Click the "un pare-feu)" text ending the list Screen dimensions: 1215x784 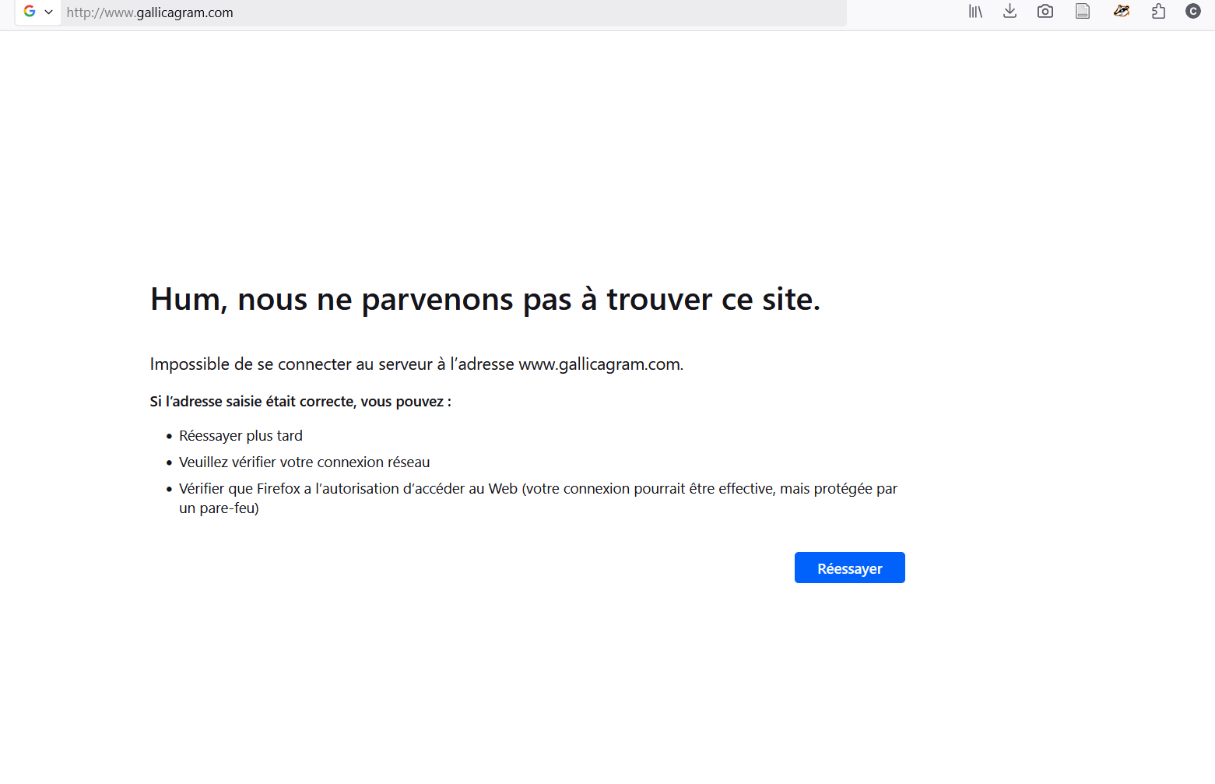pos(219,508)
